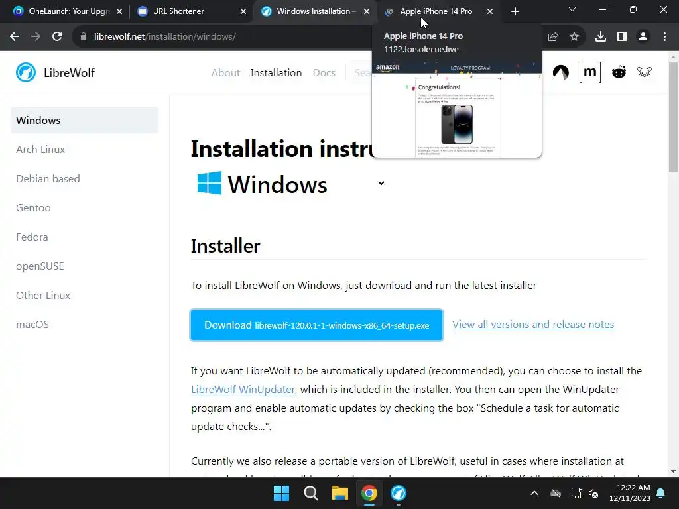The height and width of the screenshot is (509, 679).
Task: Open the Matrix [m] icon
Action: tap(589, 72)
